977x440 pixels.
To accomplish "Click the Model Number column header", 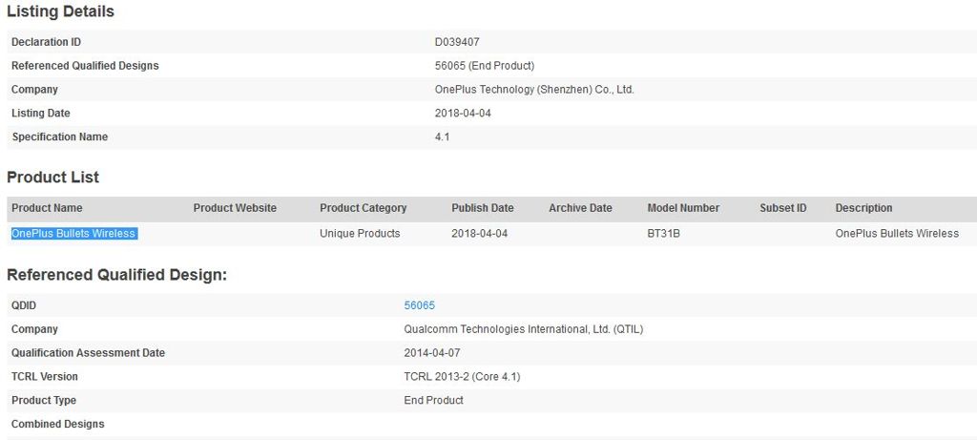I will pos(683,208).
